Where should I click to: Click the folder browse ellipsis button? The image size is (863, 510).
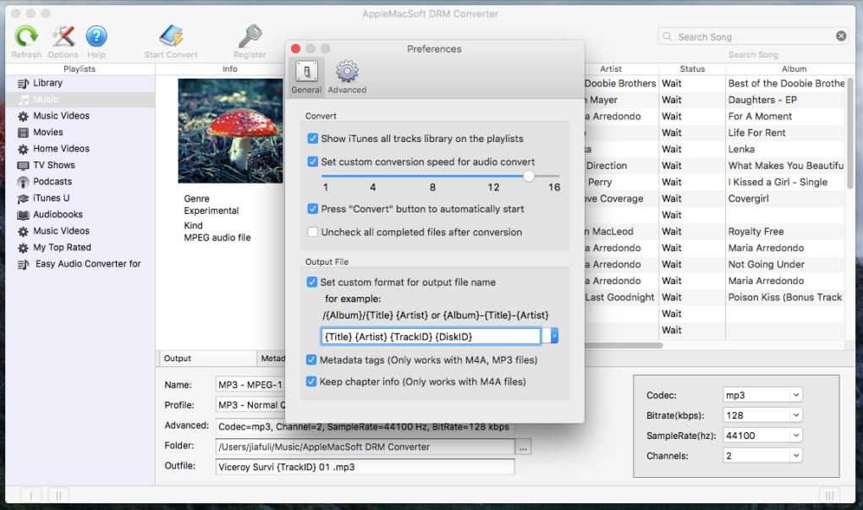[523, 447]
